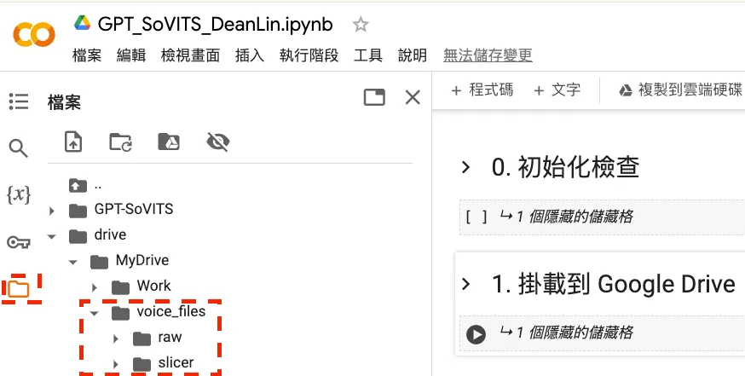The height and width of the screenshot is (376, 745).
Task: Click the 無法儲存變更 link
Action: coord(488,55)
